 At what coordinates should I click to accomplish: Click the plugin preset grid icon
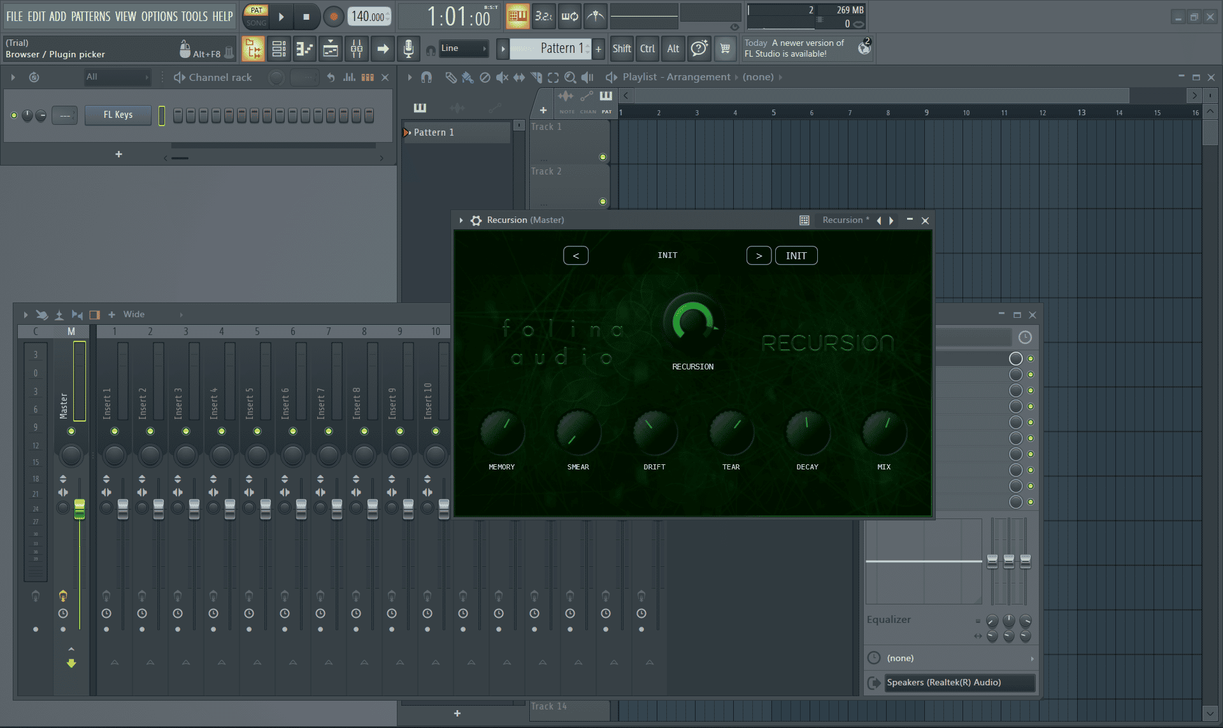pos(804,220)
